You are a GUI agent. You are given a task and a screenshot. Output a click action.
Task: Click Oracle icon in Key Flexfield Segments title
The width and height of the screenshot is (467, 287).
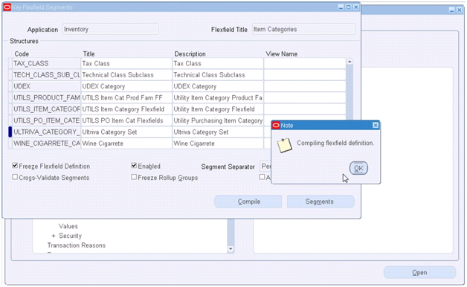7,7
